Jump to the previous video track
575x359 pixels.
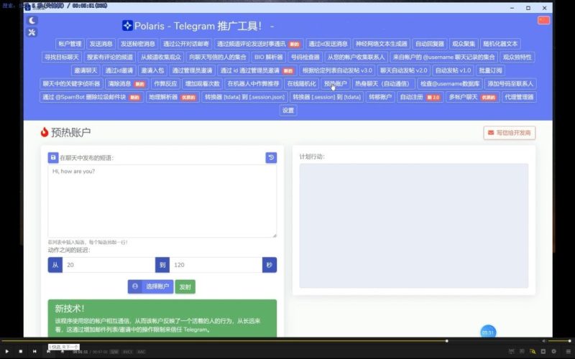[x=34, y=351]
